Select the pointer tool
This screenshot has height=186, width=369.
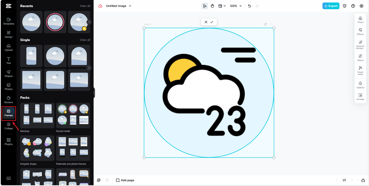point(205,6)
